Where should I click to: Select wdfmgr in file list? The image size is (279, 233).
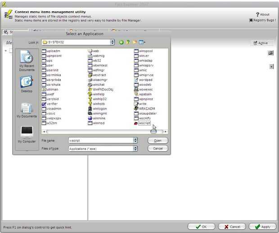click(x=96, y=70)
